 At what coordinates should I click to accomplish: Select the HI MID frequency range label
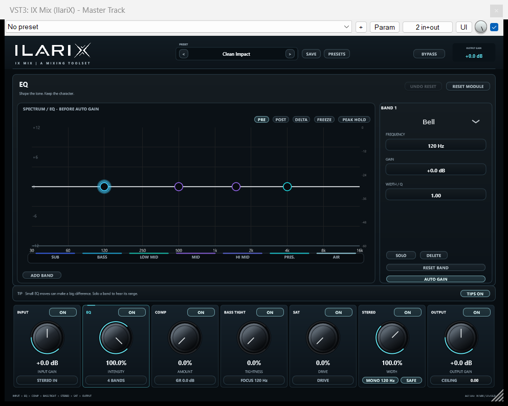pyautogui.click(x=242, y=257)
